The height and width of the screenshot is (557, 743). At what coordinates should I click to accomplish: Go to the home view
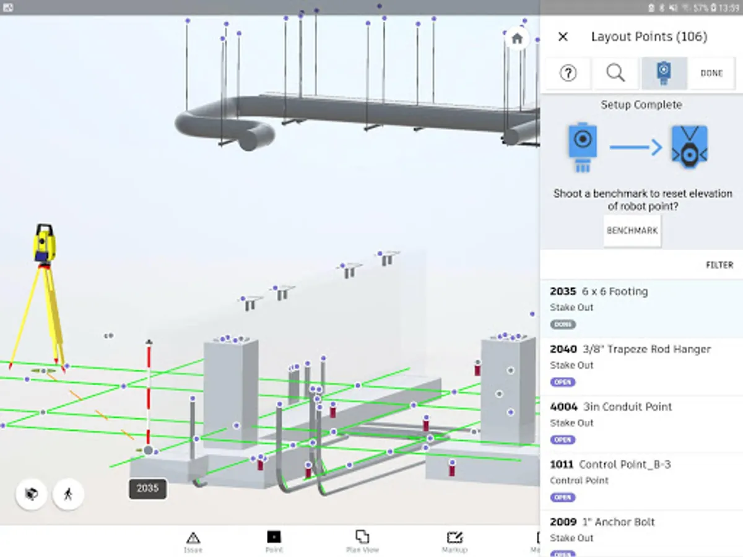tap(518, 38)
